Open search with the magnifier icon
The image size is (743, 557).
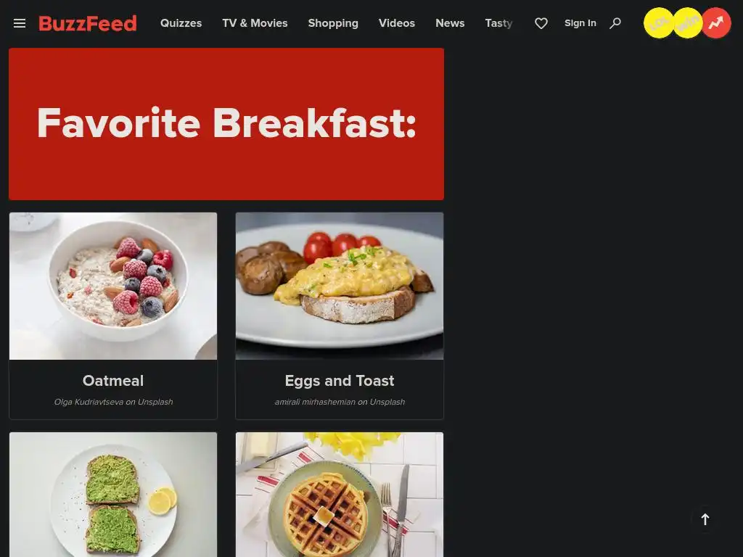(x=615, y=23)
